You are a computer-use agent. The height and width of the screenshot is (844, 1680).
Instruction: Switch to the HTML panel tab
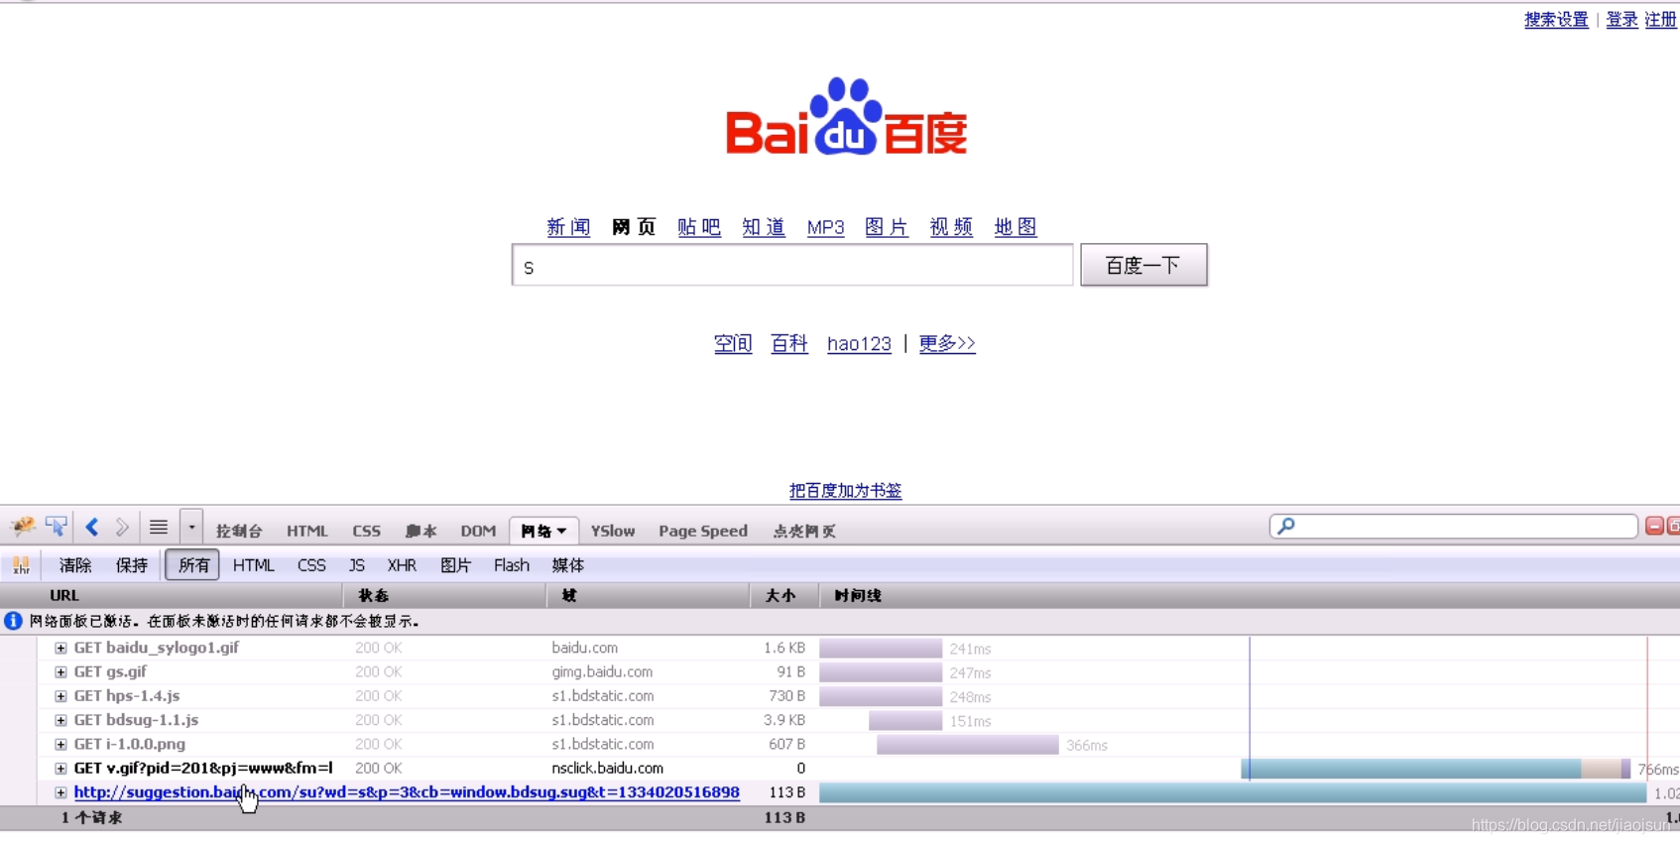[306, 531]
